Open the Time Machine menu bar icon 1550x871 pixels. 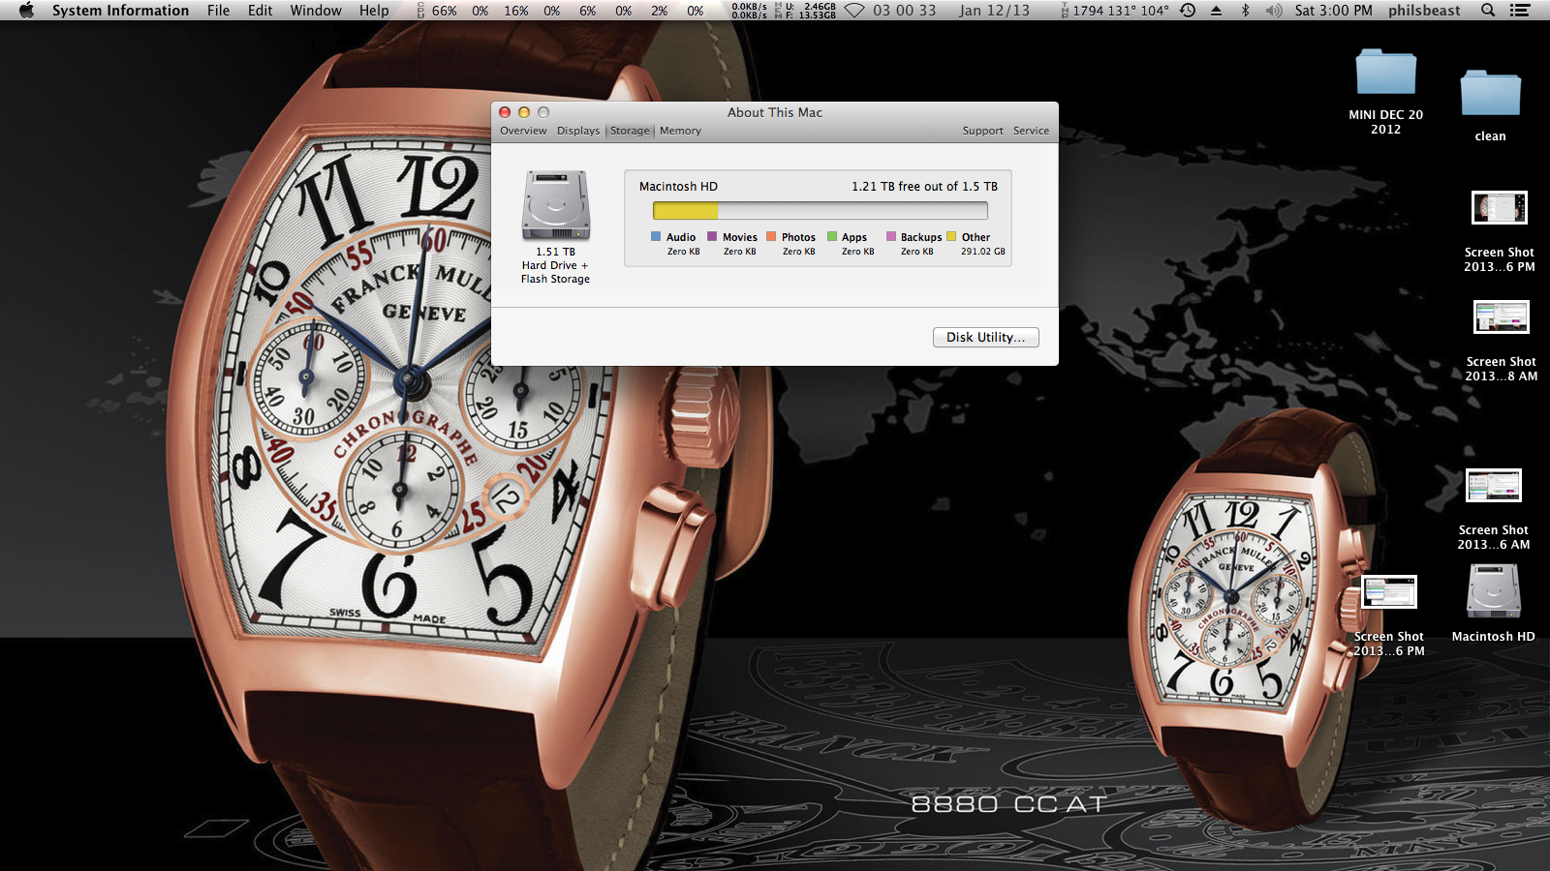(1188, 11)
